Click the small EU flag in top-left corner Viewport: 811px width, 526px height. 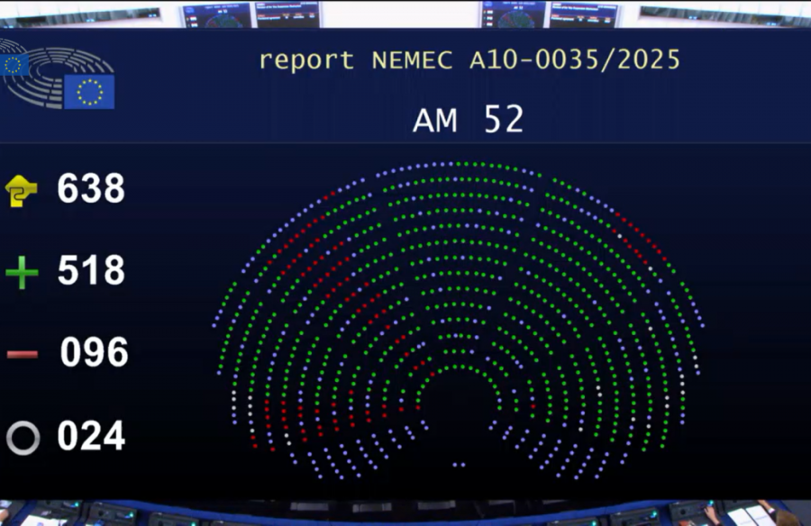[14, 64]
